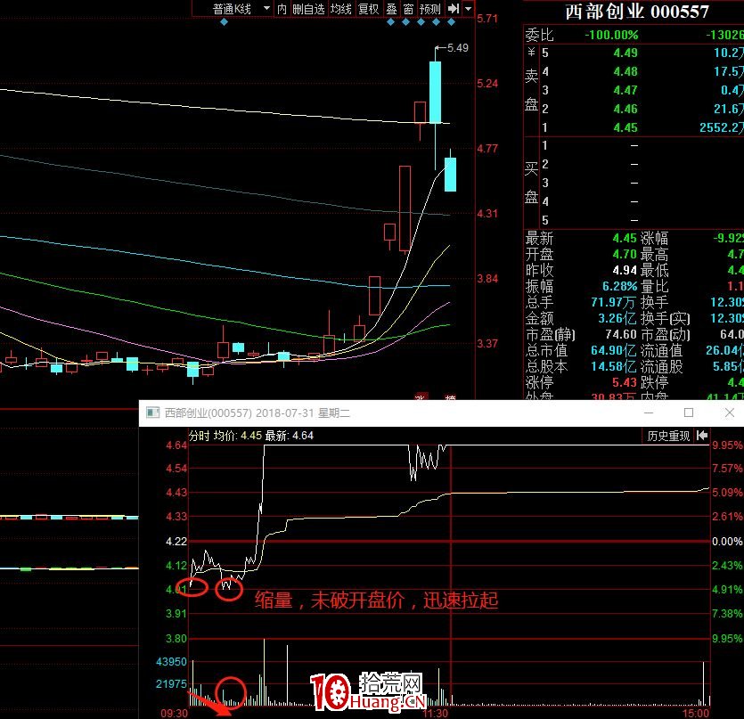The image size is (744, 719).
Task: Toggle the 均线 moving average lines
Action: click(x=340, y=9)
